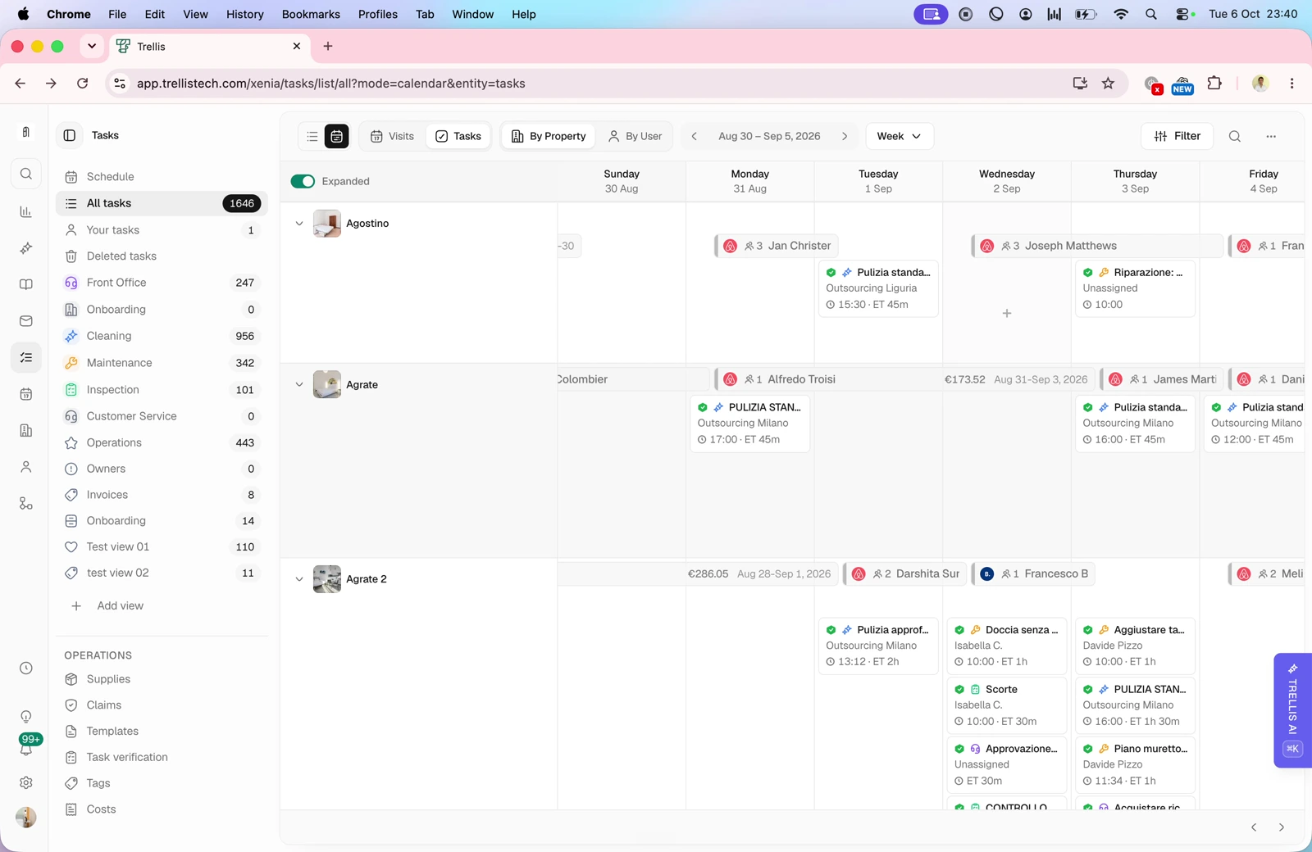Collapse the sidebar panel icon
Viewport: 1312px width, 852px height.
(70, 135)
